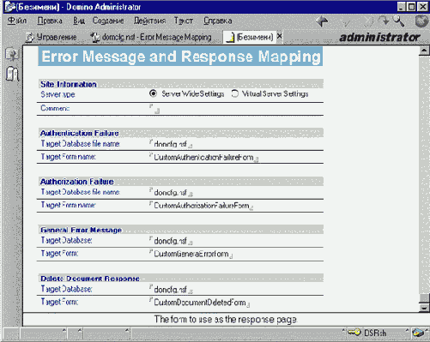The width and height of the screenshot is (430, 342).
Task: Click the globe icon in toolbar
Action: pyautogui.click(x=421, y=21)
